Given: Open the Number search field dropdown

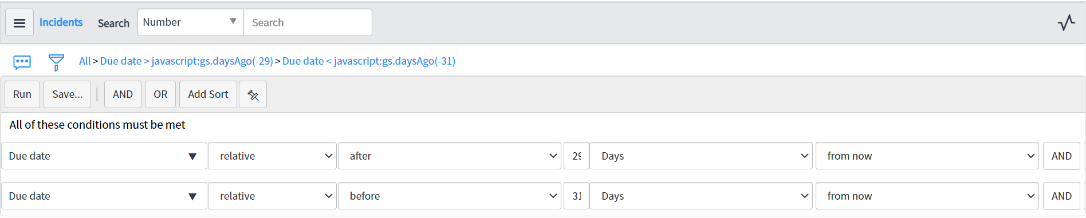Looking at the screenshot, I should pos(190,22).
